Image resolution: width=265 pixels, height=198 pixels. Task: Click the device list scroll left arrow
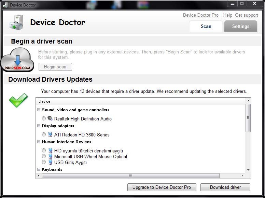click(39, 176)
